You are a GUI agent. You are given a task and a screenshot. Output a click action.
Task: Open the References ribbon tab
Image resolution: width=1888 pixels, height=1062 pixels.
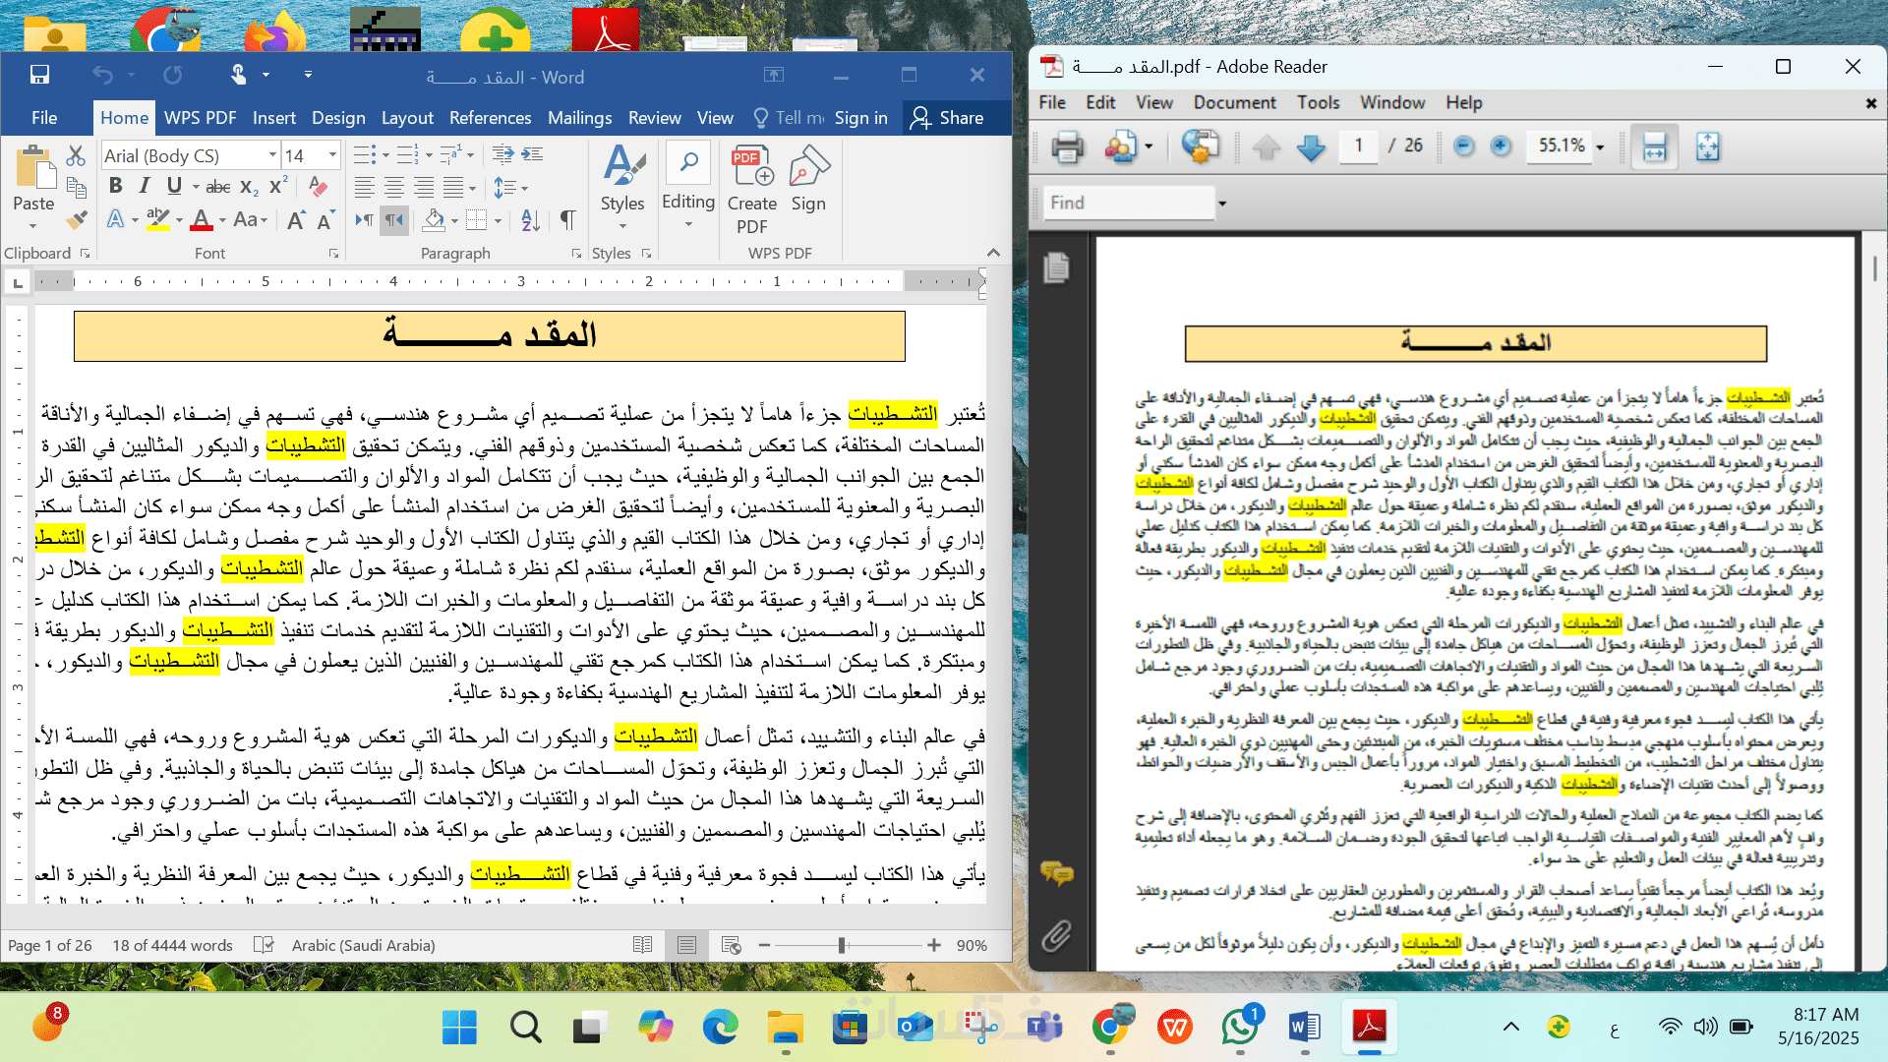click(x=490, y=118)
